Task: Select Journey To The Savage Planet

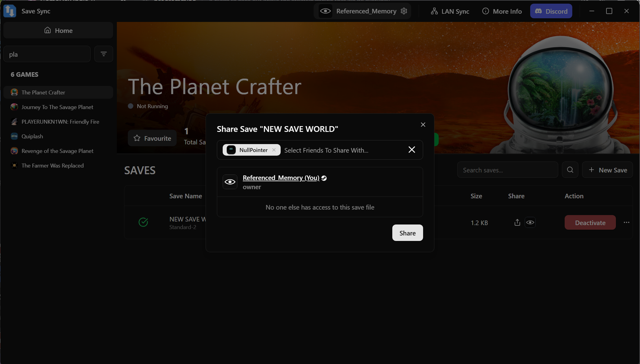Action: pyautogui.click(x=58, y=107)
